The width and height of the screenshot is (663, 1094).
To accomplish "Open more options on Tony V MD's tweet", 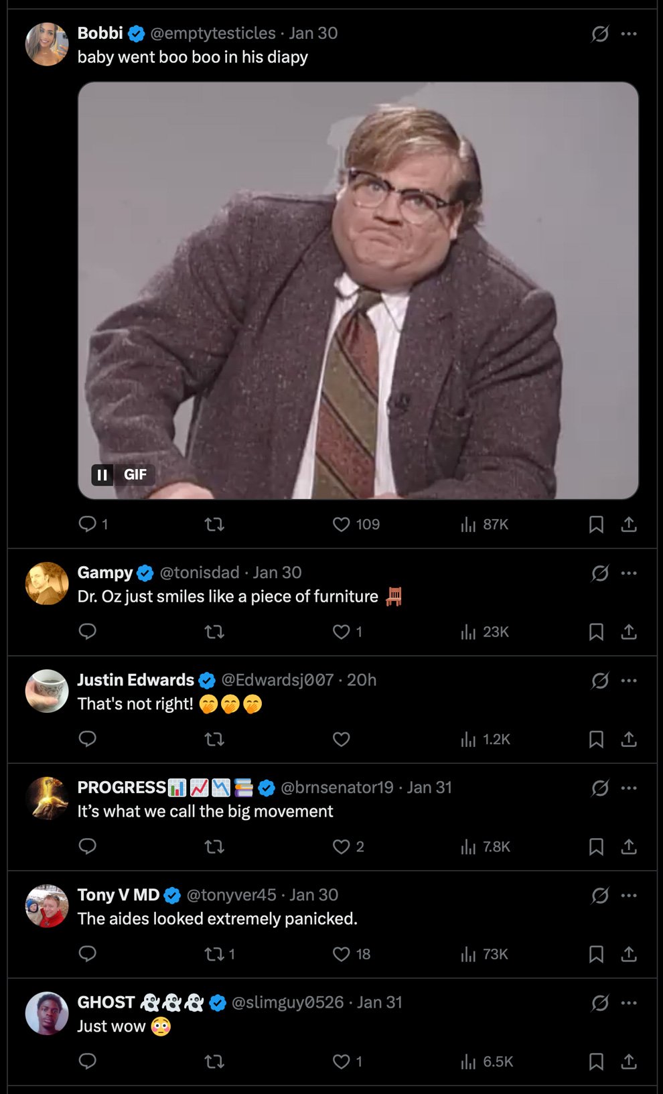I will click(x=629, y=895).
